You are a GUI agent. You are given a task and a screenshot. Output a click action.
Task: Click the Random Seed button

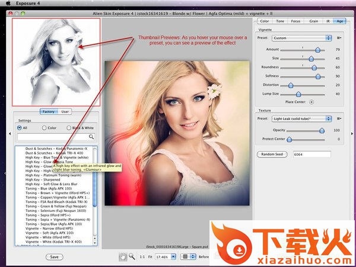(x=272, y=155)
